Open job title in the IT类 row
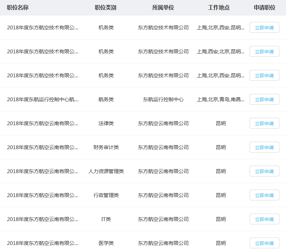Viewport: 286px width, 250px height. [42, 219]
